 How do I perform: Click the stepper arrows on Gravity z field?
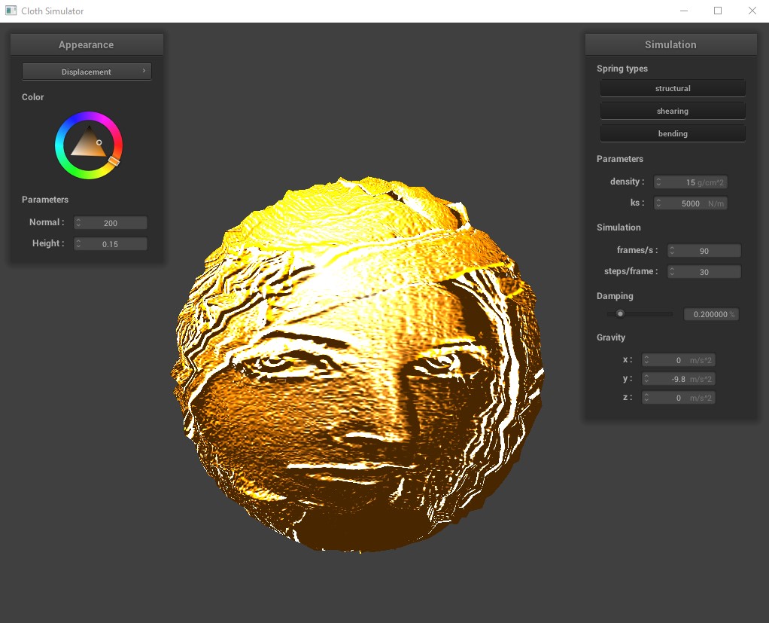tap(646, 398)
